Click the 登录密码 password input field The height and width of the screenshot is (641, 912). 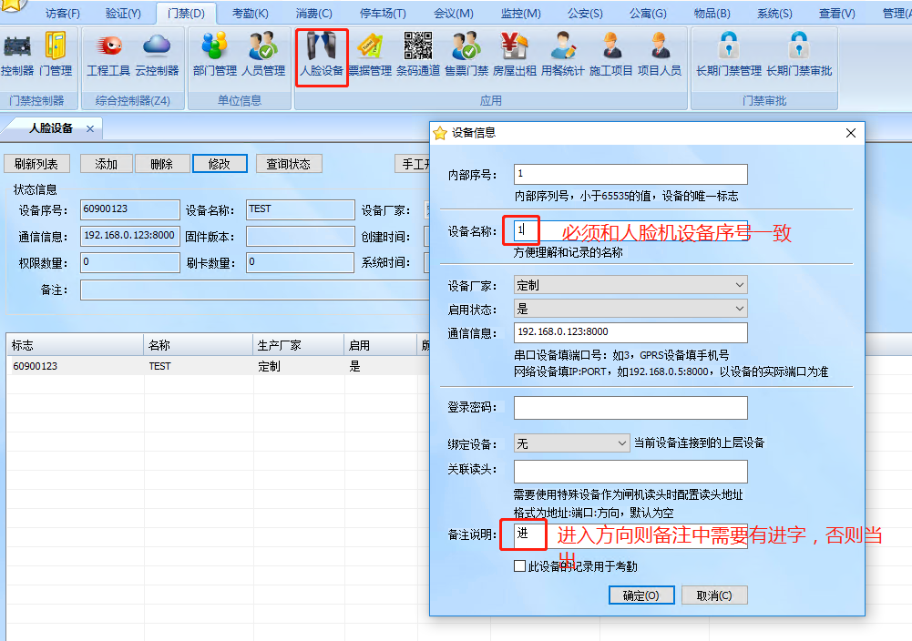coord(630,408)
